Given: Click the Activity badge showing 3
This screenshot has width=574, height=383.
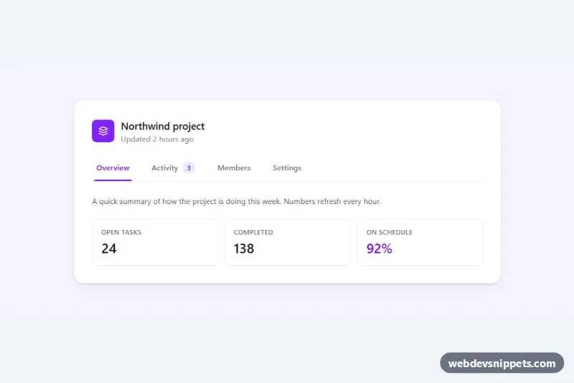Looking at the screenshot, I should (189, 168).
